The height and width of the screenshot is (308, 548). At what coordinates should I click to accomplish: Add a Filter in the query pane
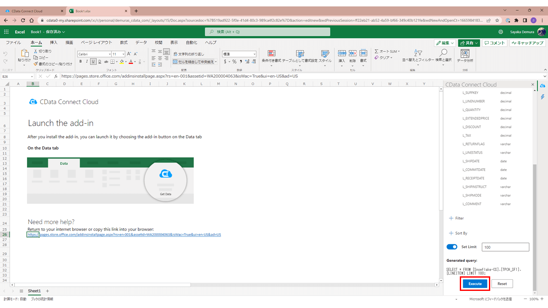(456, 218)
